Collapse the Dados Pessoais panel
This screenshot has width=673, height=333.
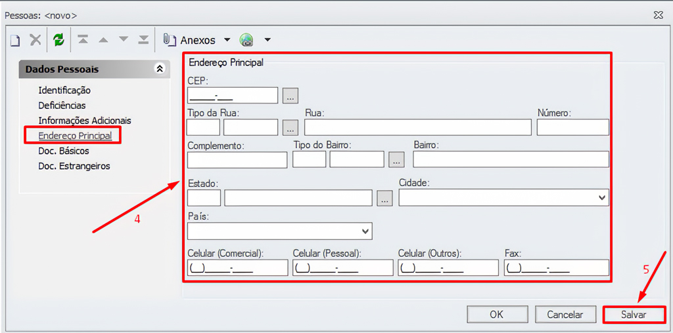(x=159, y=69)
